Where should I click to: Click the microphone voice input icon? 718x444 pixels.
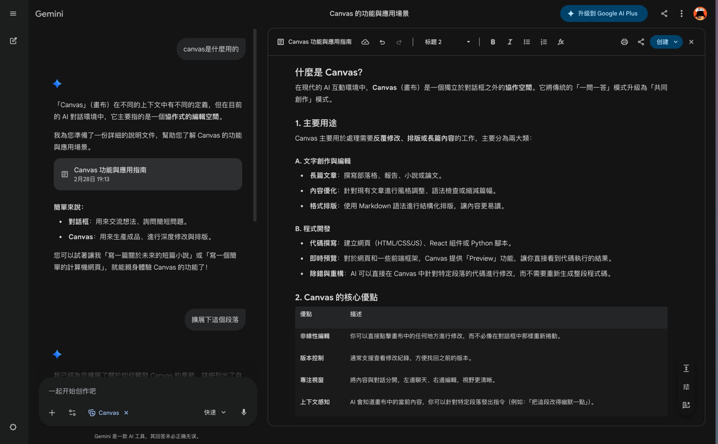(x=244, y=412)
